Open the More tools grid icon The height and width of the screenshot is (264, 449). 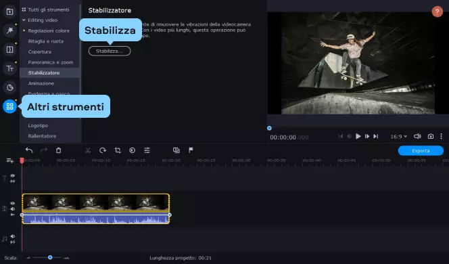click(x=9, y=106)
